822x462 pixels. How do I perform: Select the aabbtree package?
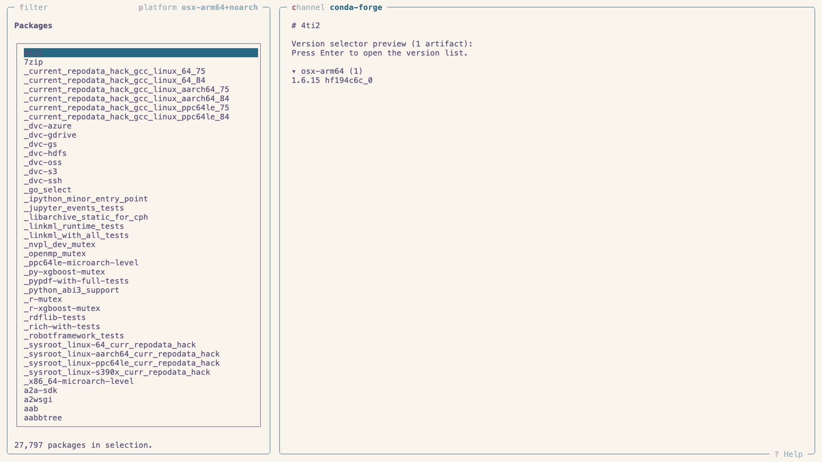[43, 418]
